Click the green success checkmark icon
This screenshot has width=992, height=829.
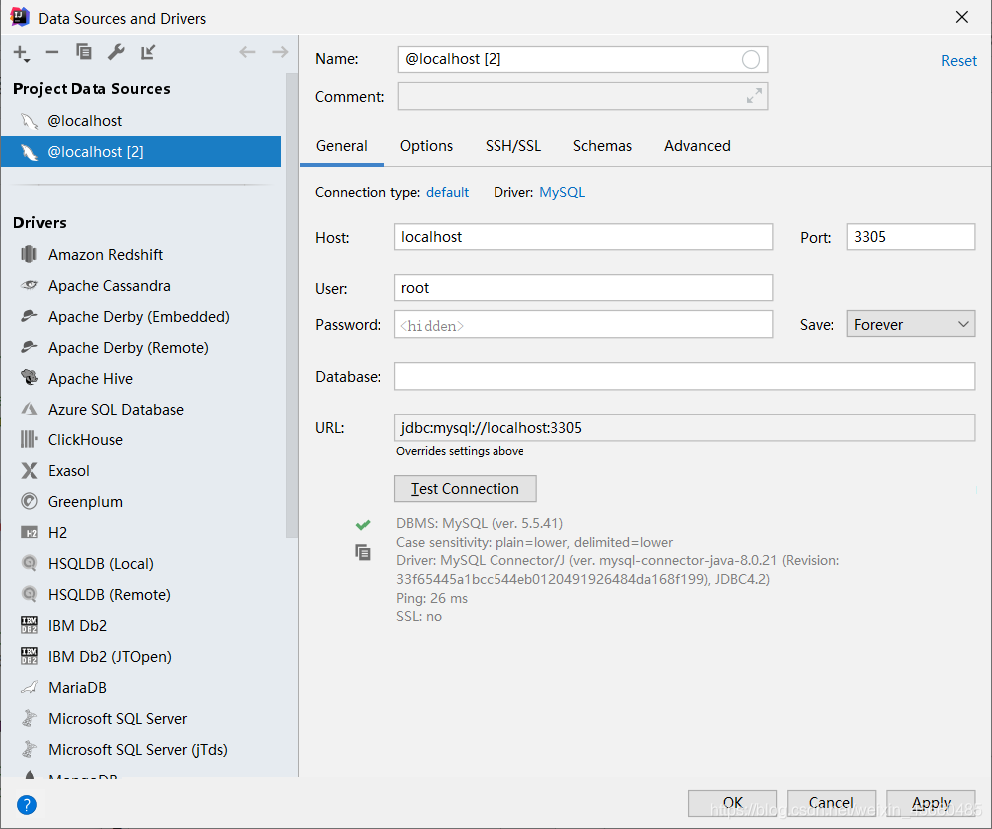(363, 524)
